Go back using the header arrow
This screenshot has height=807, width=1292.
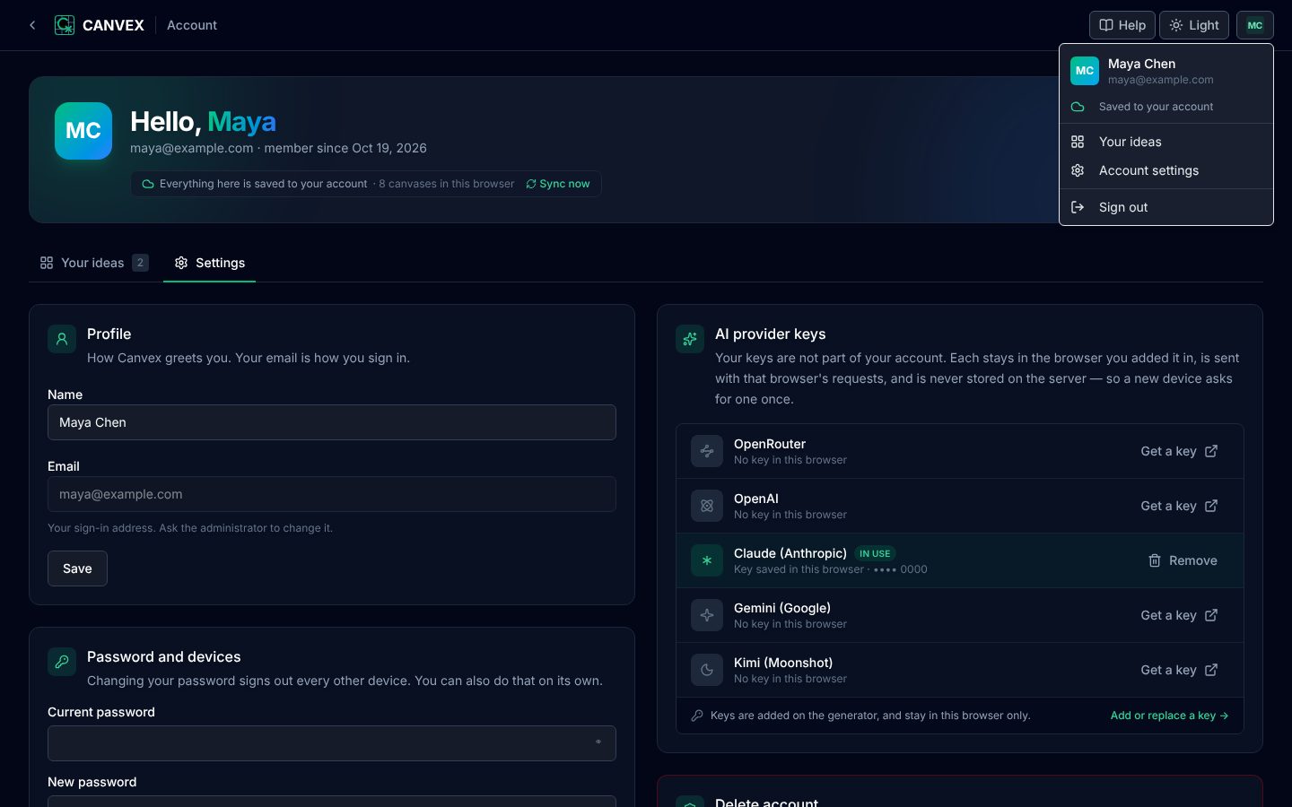(x=32, y=25)
